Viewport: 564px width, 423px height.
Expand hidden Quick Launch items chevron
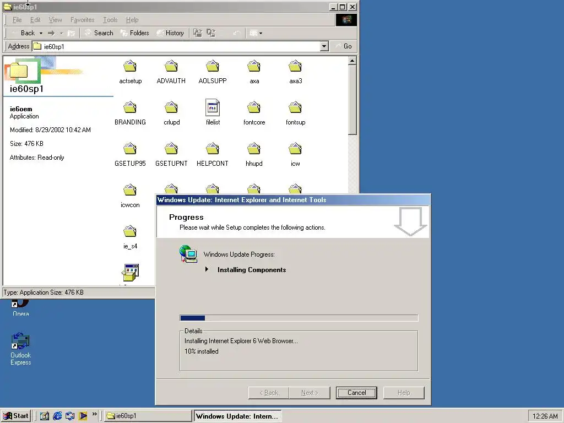[x=95, y=414]
